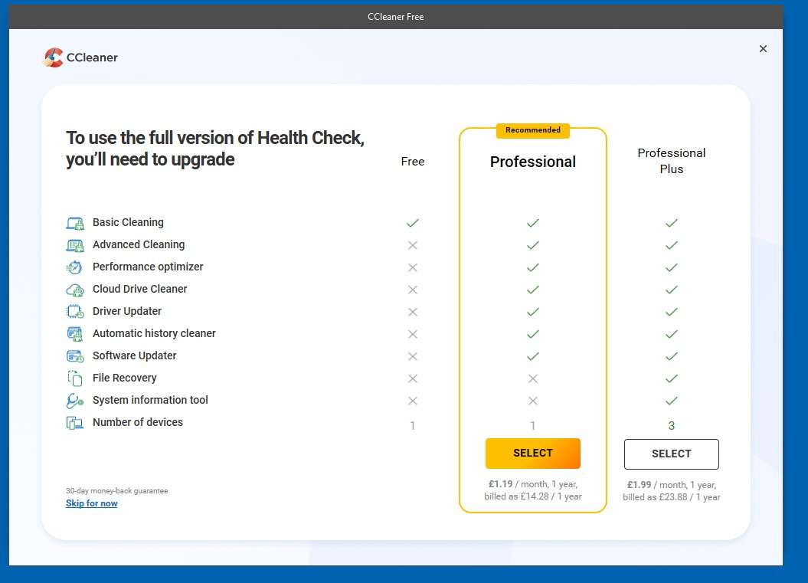Click the Professional Plus column heading
This screenshot has width=808, height=583.
coord(671,161)
